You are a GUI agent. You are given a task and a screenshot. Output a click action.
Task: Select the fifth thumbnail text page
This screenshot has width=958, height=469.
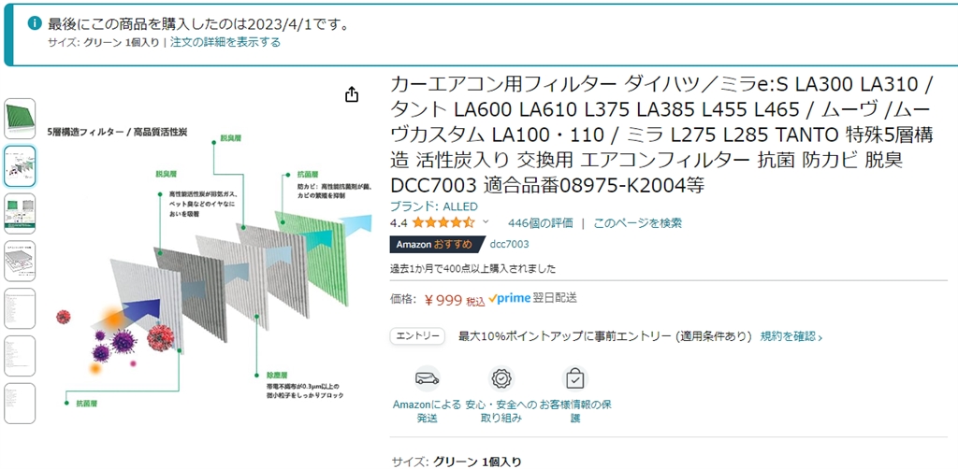(x=21, y=308)
